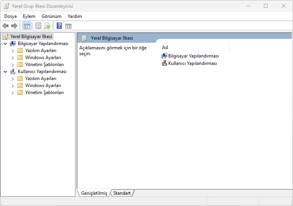
Task: Switch to the Standart tab
Action: tap(122, 193)
